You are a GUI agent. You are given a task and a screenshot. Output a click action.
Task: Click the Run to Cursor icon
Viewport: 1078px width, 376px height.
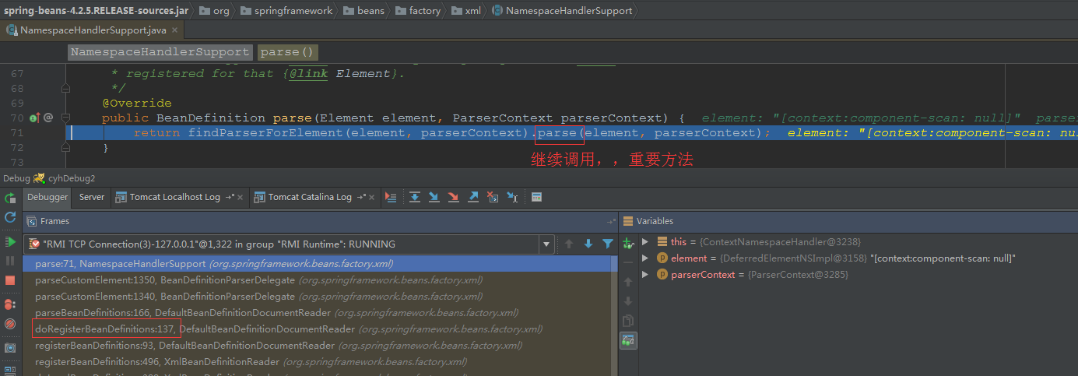pos(512,197)
